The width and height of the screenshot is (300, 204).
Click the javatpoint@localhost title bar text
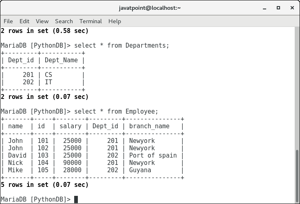pos(150,8)
